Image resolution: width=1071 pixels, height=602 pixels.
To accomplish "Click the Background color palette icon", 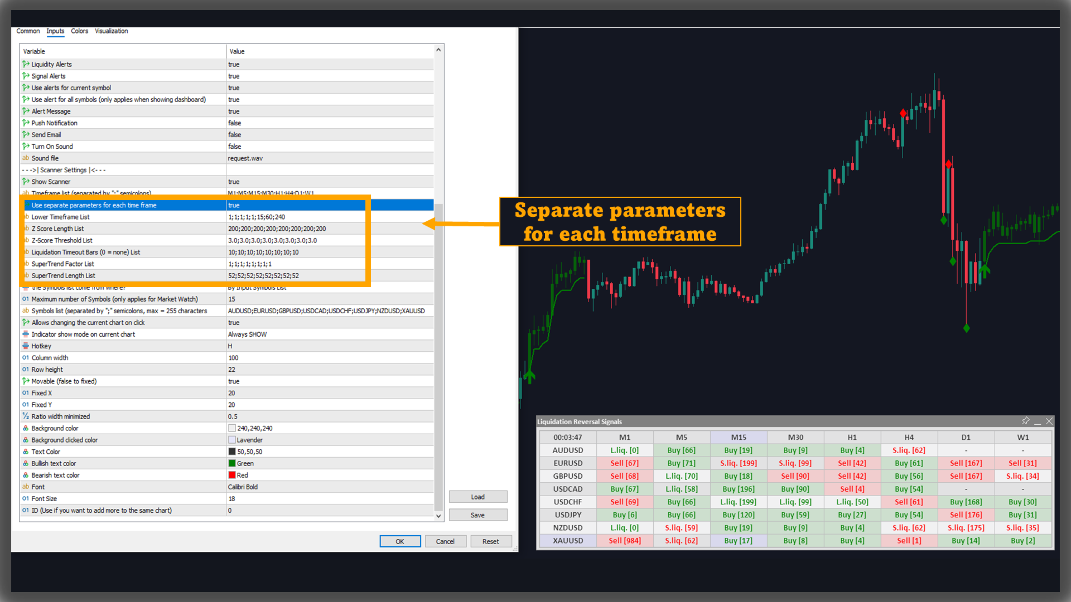I will (x=26, y=428).
